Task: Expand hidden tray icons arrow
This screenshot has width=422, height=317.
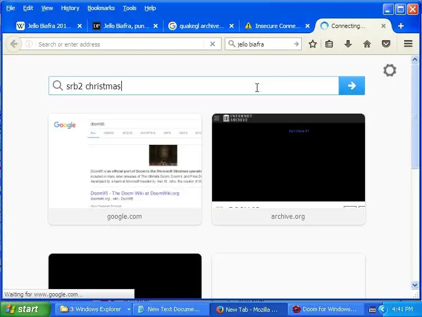Action: (383, 309)
